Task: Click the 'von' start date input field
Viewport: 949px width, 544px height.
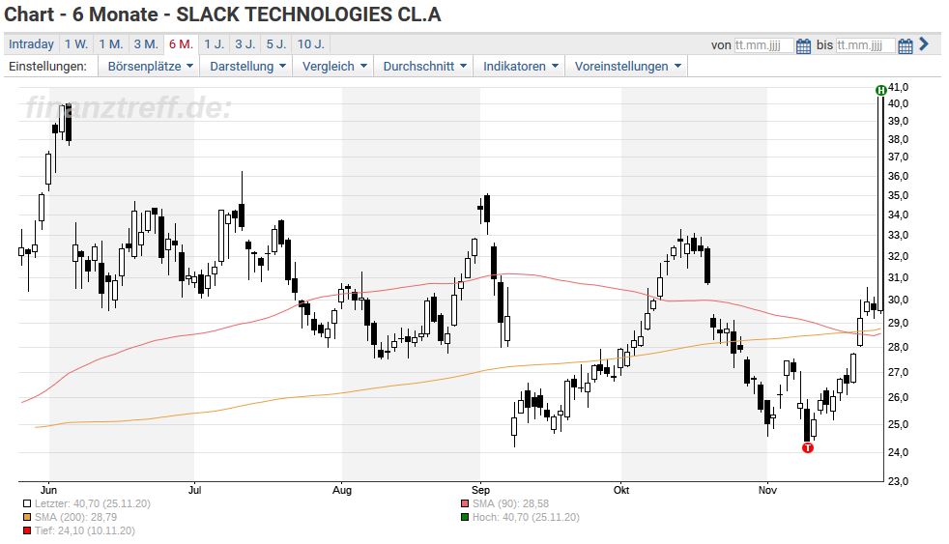Action: tap(763, 45)
